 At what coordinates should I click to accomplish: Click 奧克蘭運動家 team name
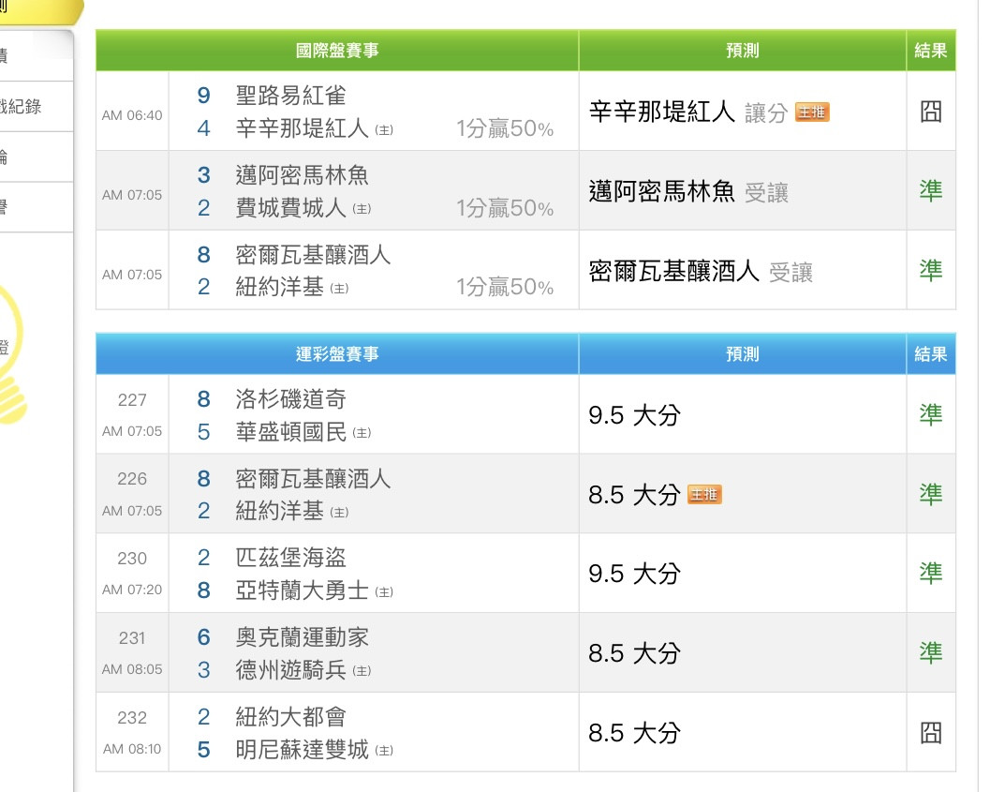click(302, 637)
